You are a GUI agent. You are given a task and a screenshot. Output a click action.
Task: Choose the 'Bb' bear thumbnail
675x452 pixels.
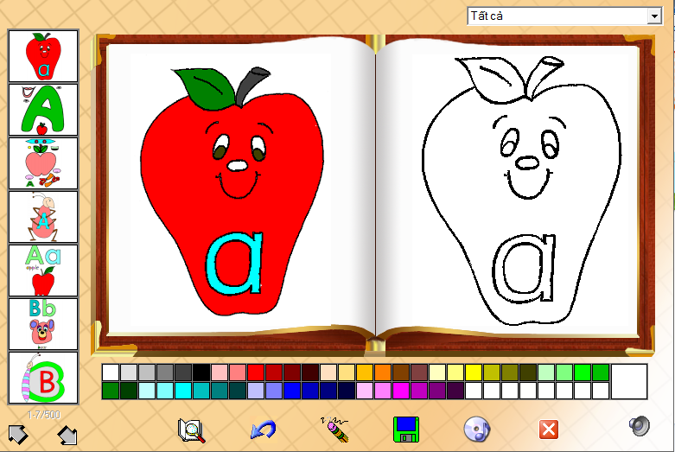point(43,324)
